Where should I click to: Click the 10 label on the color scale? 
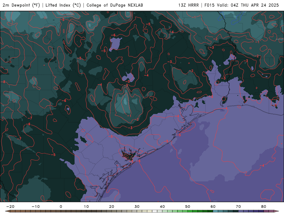coord(86,207)
